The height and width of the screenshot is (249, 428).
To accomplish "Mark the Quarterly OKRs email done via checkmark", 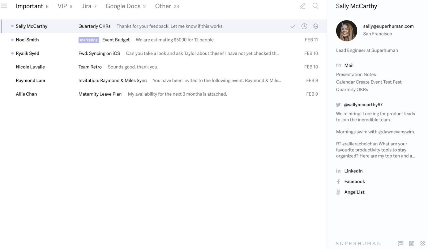I will pyautogui.click(x=293, y=26).
